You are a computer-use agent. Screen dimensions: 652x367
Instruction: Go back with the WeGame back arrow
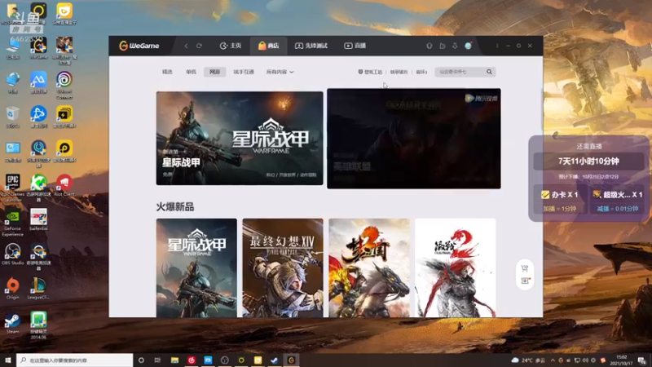click(x=186, y=46)
